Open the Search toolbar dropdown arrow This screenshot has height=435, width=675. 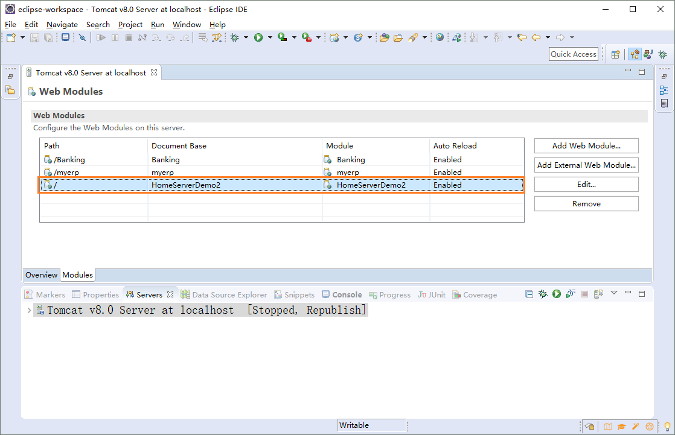coord(424,37)
